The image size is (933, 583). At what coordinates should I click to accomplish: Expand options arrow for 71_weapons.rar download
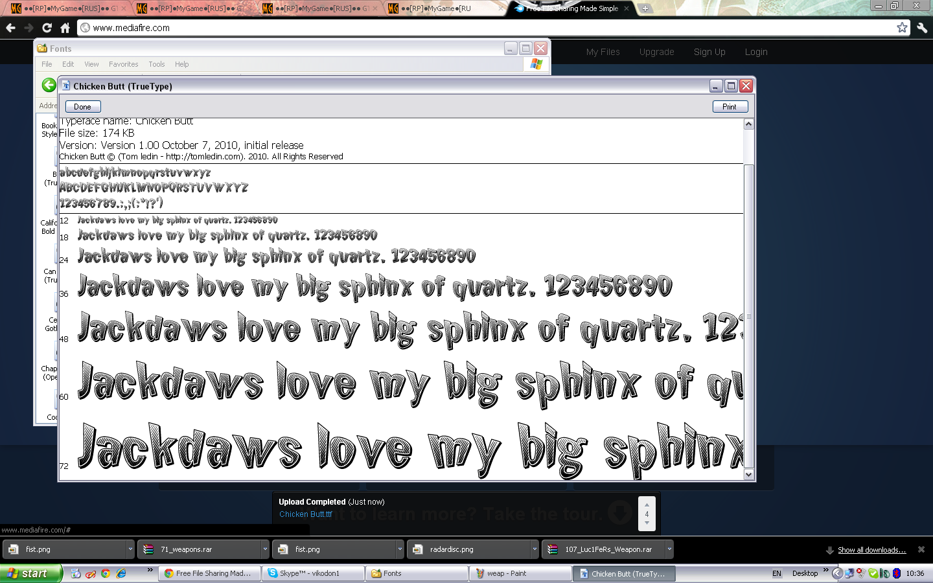[265, 549]
